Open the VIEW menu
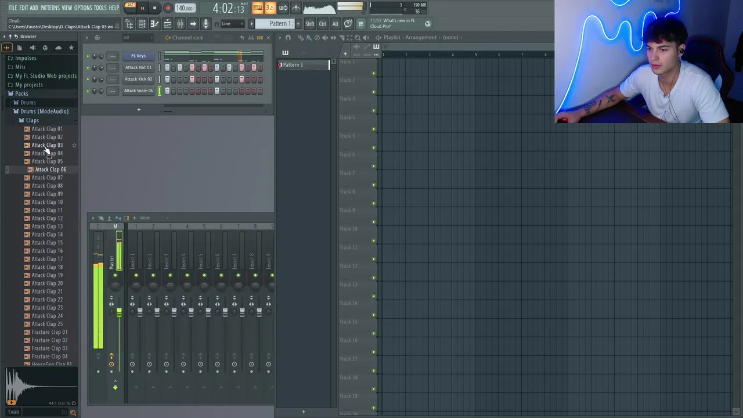 pos(67,8)
